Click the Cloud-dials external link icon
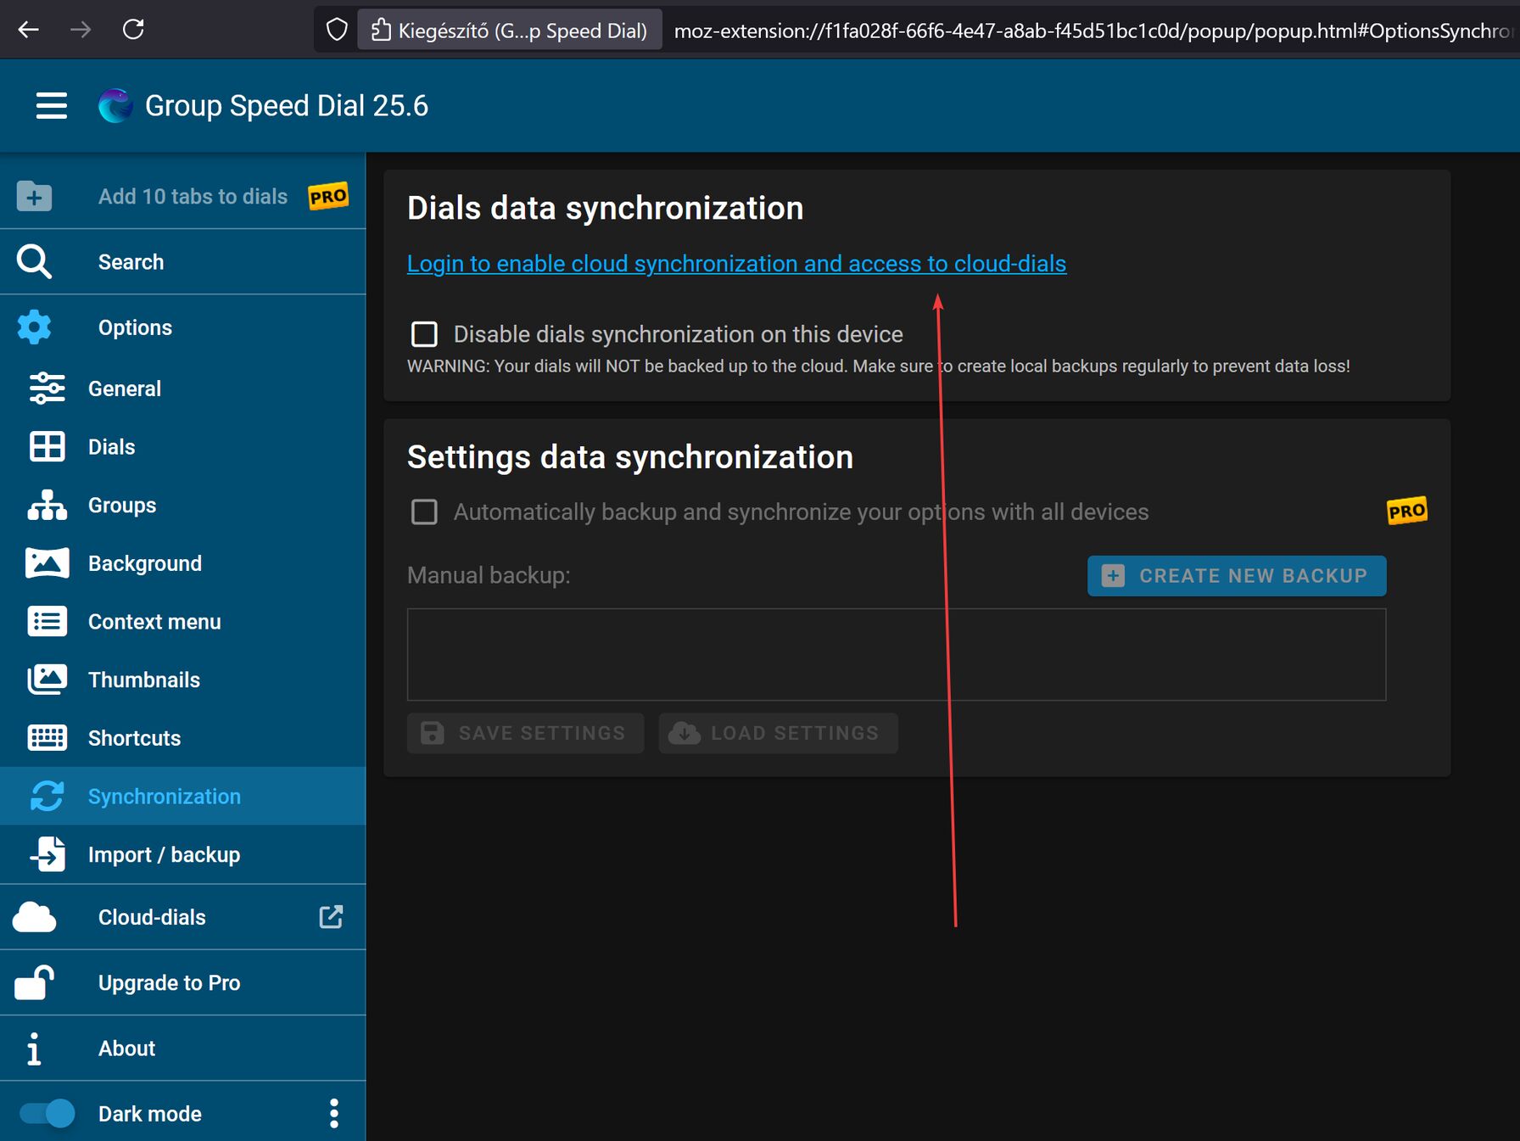Image resolution: width=1520 pixels, height=1141 pixels. click(331, 917)
